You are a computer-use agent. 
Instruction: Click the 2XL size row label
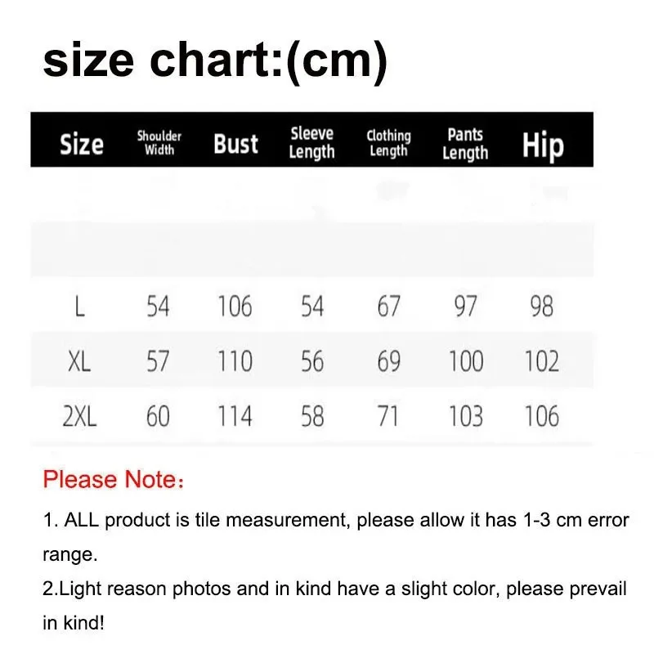(79, 416)
